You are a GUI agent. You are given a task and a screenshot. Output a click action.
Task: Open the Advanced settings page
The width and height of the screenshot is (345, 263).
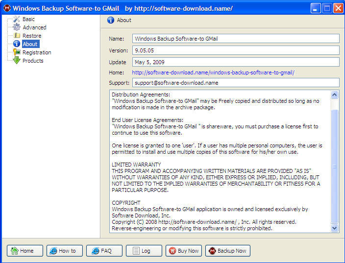pyautogui.click(x=34, y=27)
